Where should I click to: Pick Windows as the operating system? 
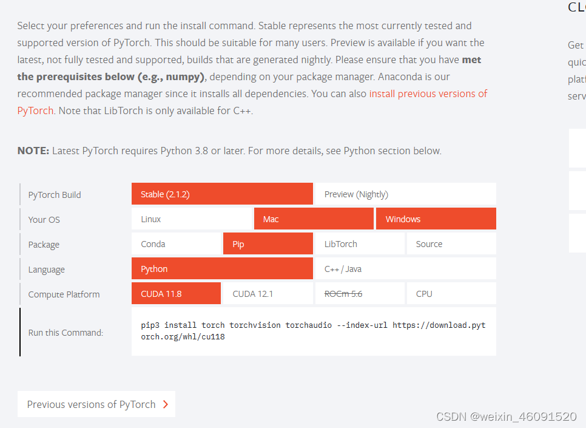(x=436, y=219)
